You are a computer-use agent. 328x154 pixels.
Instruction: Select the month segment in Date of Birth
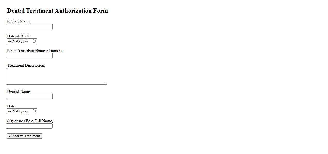tap(10, 41)
